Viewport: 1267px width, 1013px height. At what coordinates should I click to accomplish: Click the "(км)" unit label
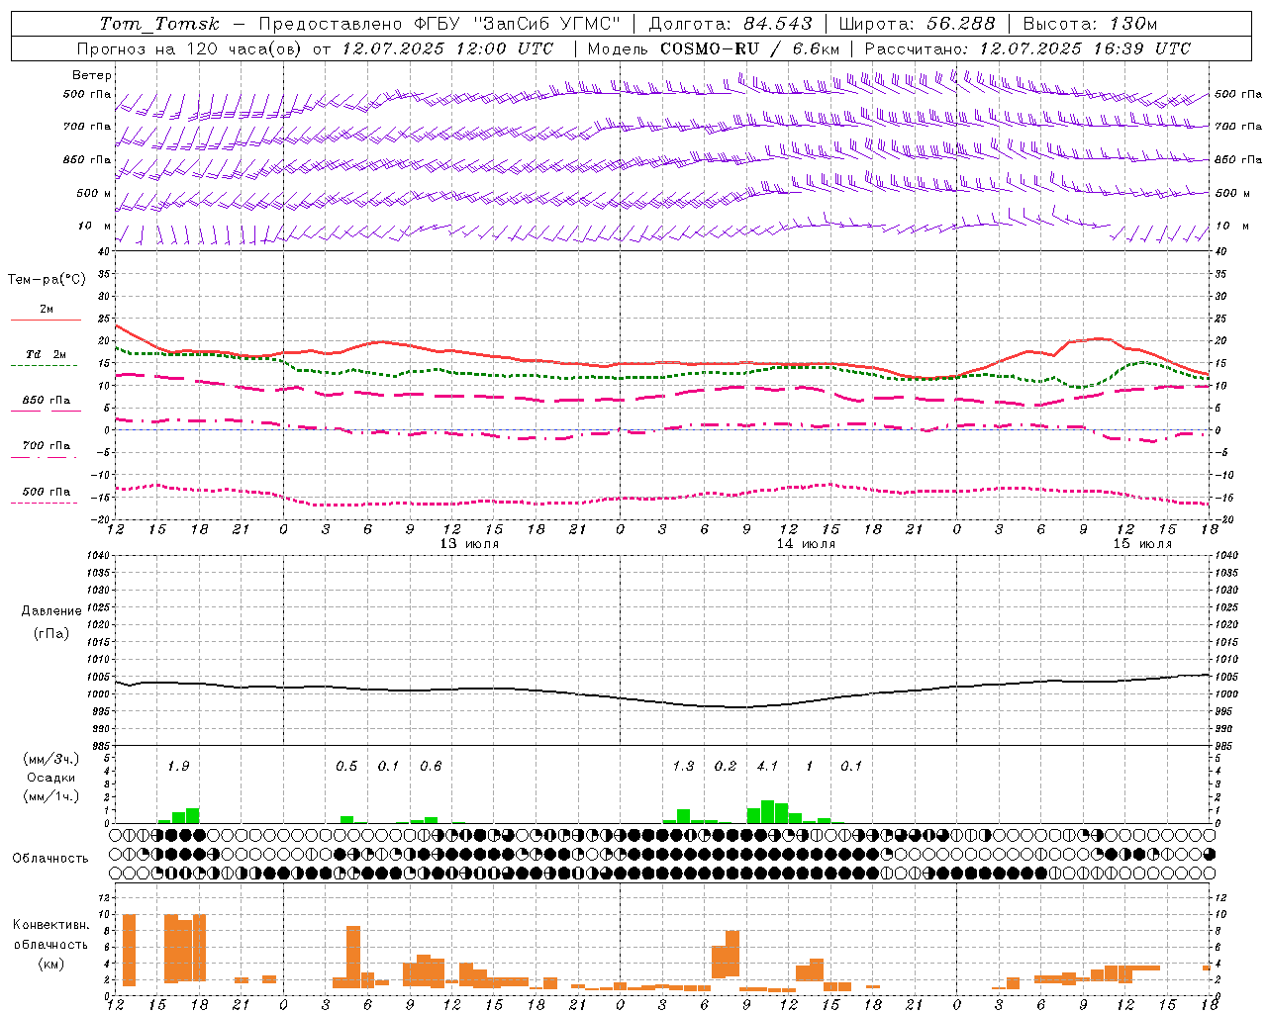click(51, 964)
